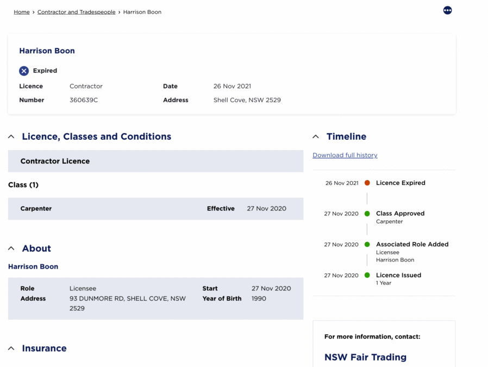Select the Licence Expired orange timeline dot
This screenshot has height=367, width=488.
tap(367, 183)
